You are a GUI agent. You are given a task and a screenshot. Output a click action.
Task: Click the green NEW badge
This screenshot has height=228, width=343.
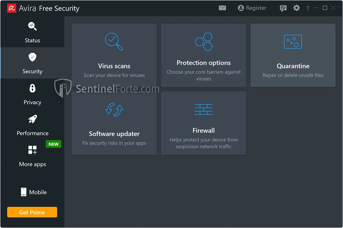(x=54, y=144)
